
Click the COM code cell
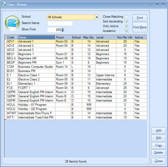[12, 67]
